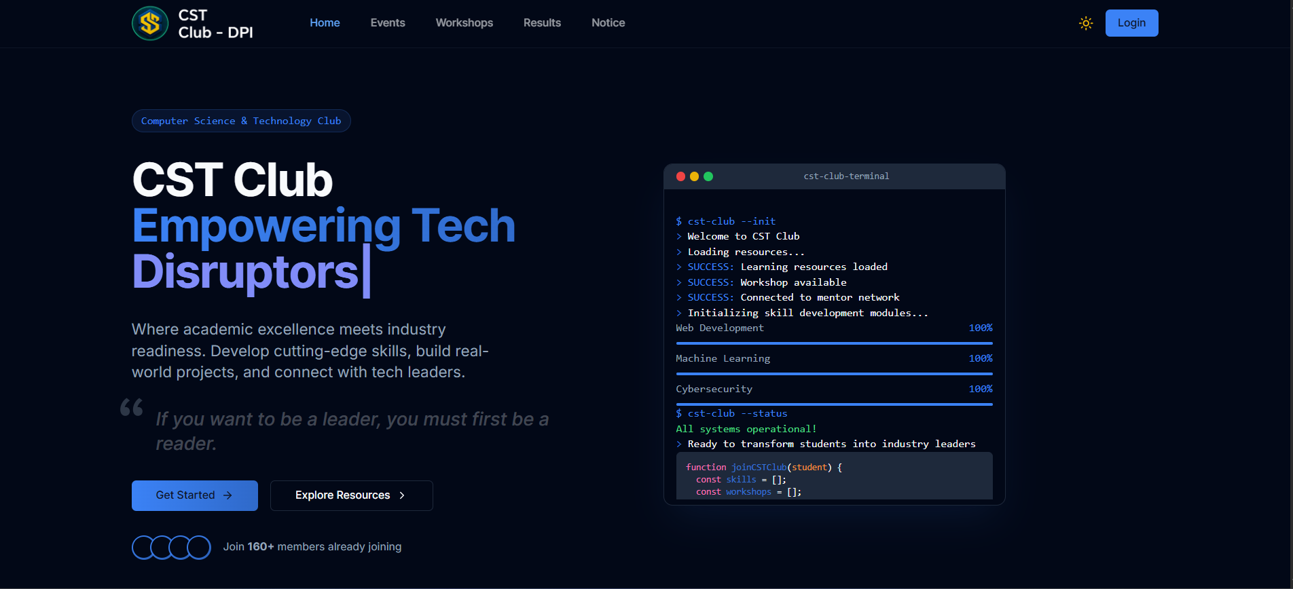Click the Web Development progress bar

click(834, 343)
